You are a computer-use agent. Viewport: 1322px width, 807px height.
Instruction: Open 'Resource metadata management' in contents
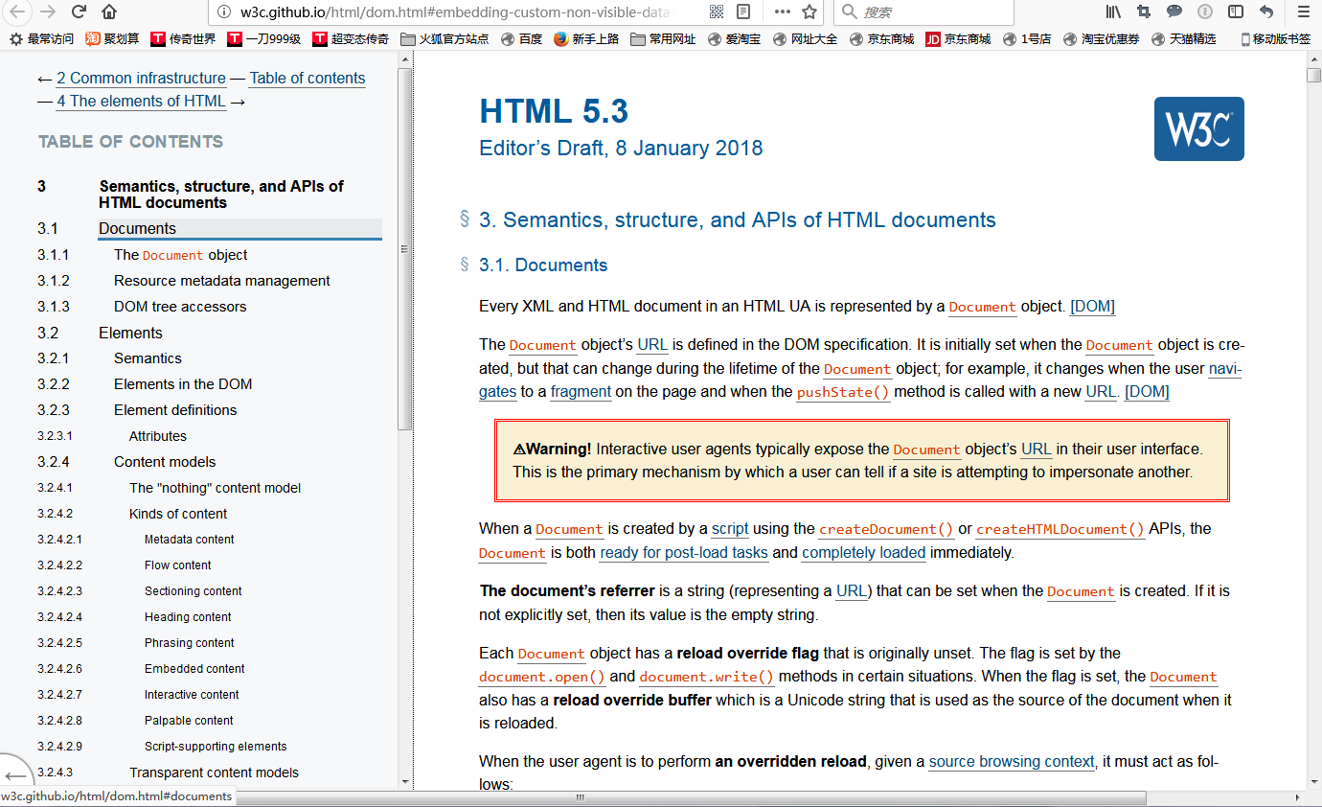[x=222, y=281]
